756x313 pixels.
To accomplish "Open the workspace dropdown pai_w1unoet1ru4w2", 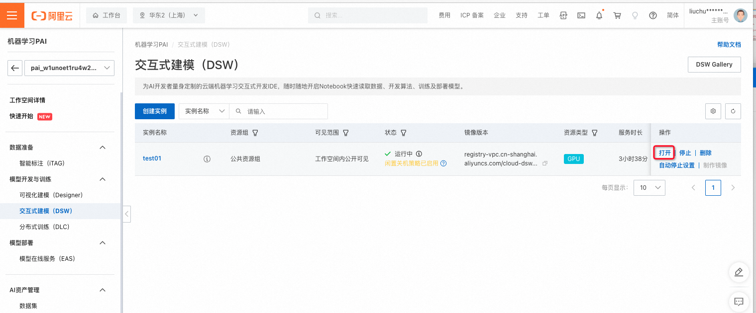I will tap(69, 68).
